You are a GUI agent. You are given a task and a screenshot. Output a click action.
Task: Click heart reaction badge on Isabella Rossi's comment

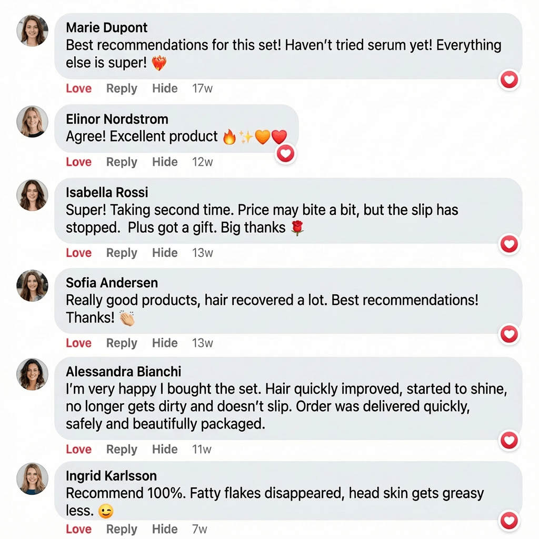pyautogui.click(x=509, y=244)
